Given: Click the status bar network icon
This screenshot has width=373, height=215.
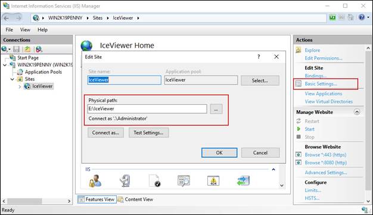Looking at the screenshot, I should (x=365, y=210).
